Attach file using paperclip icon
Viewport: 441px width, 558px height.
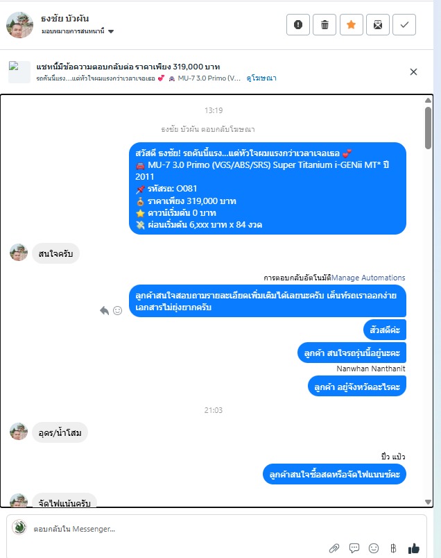[x=334, y=548]
